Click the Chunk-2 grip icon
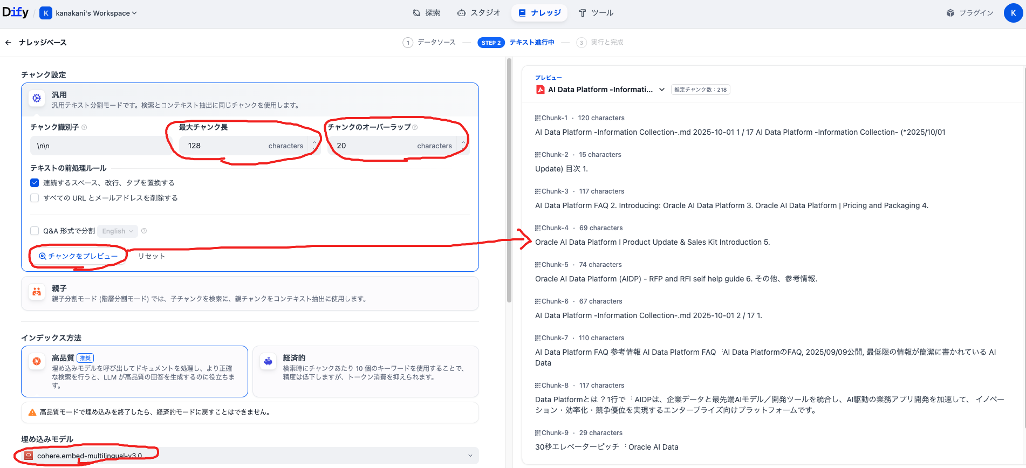 (538, 155)
